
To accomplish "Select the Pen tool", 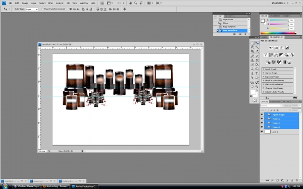I will pos(252,73).
